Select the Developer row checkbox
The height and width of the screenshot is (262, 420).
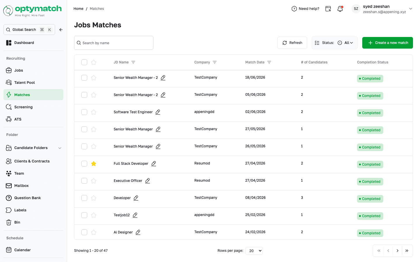click(x=84, y=198)
